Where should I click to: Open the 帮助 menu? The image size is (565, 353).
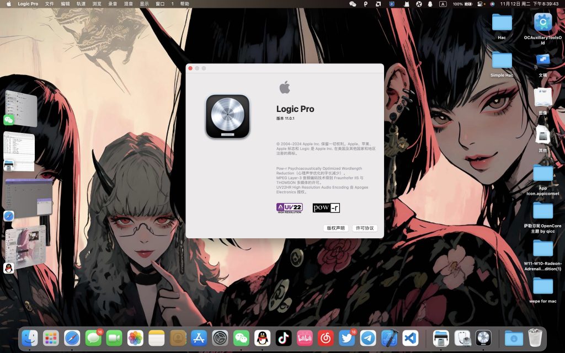pyautogui.click(x=184, y=4)
